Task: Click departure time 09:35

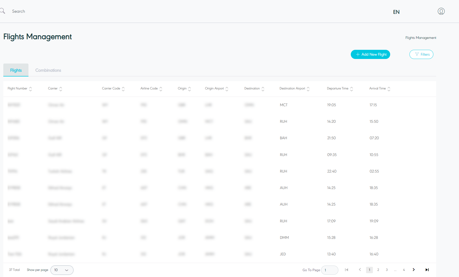Action: click(x=332, y=155)
